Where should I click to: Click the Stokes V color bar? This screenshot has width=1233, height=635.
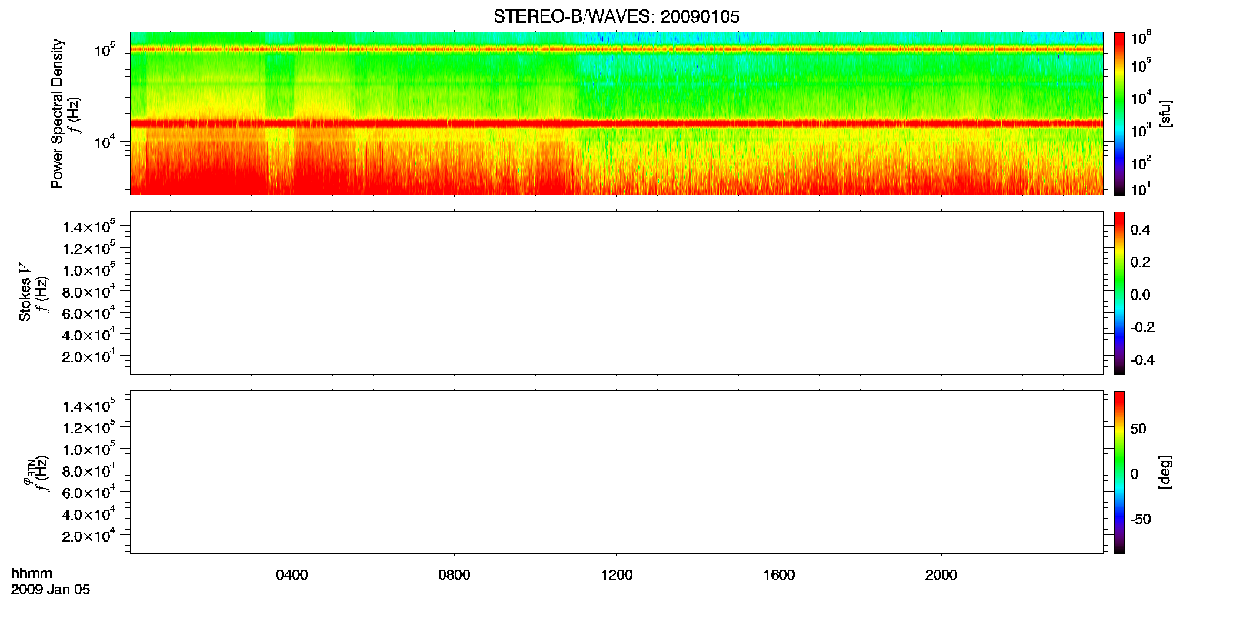pos(1119,293)
